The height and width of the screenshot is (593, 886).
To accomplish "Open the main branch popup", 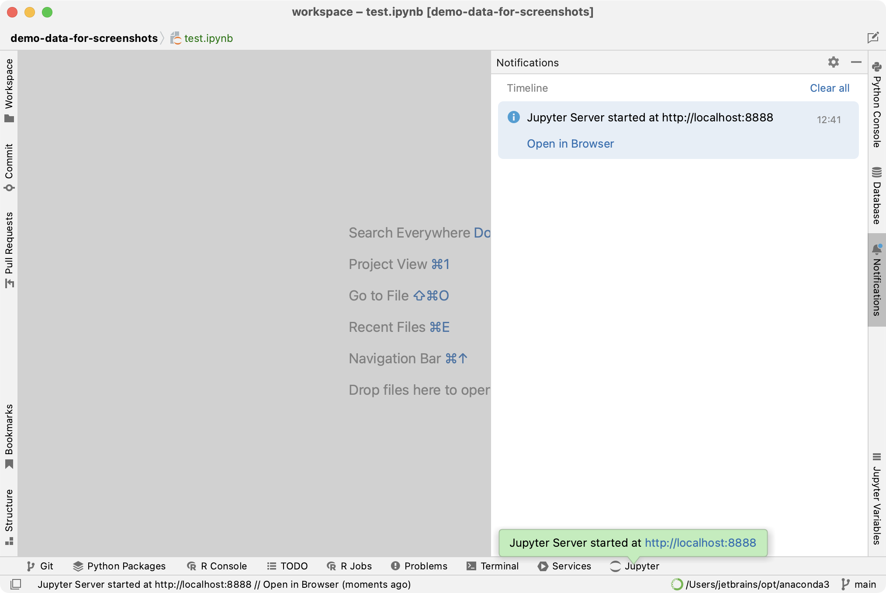I will (x=858, y=584).
